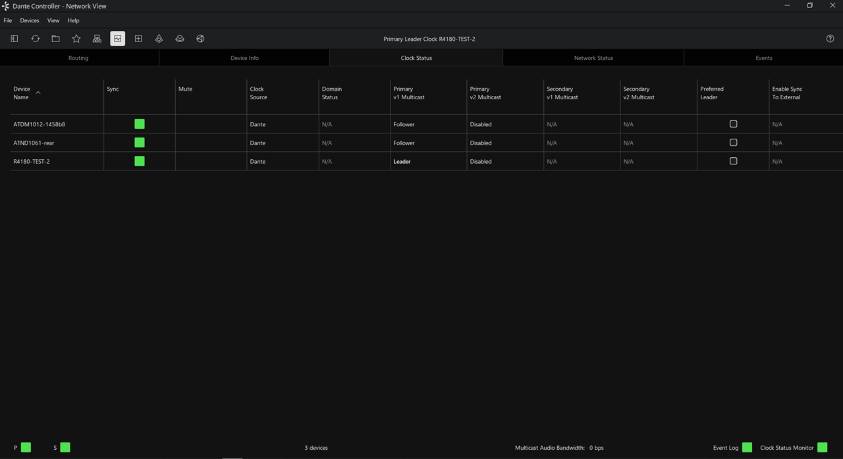Sort by Device Name column arrow
This screenshot has height=459, width=843.
click(x=38, y=93)
